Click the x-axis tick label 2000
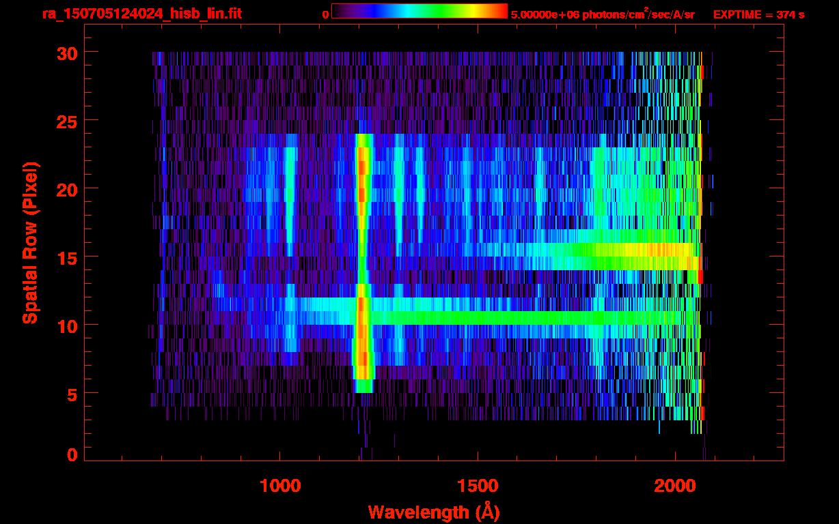The image size is (839, 524). coord(674,485)
